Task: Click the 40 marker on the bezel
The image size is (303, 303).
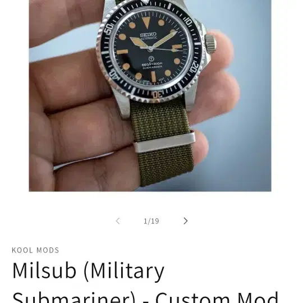Action: pyautogui.click(x=114, y=76)
